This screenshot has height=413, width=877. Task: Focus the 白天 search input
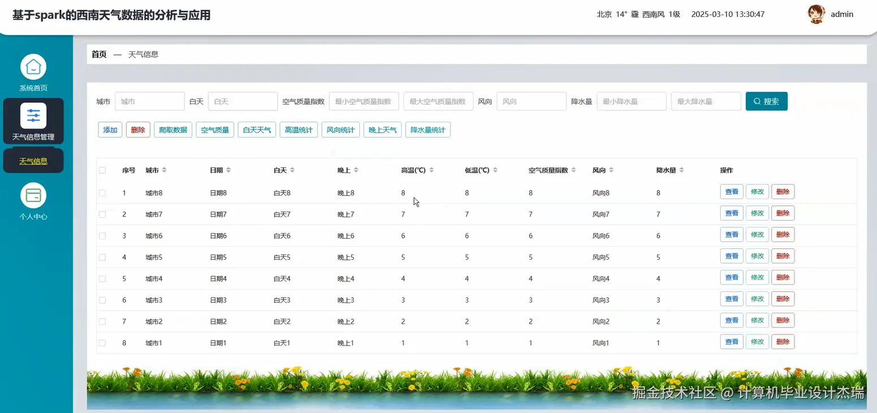[x=243, y=101]
